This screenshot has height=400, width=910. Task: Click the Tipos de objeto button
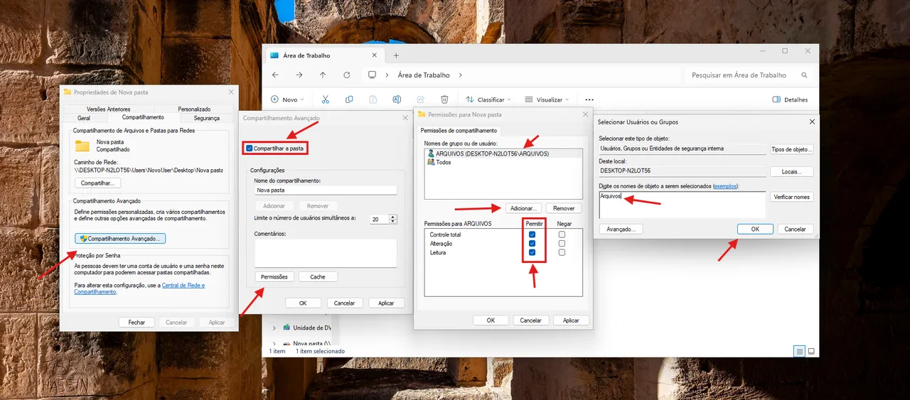(792, 149)
